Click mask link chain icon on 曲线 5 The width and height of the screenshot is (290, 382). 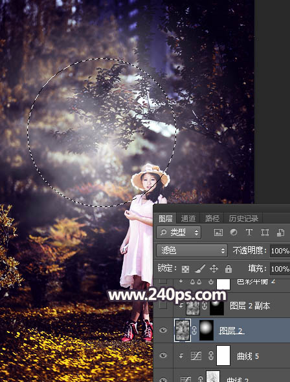click(x=211, y=356)
